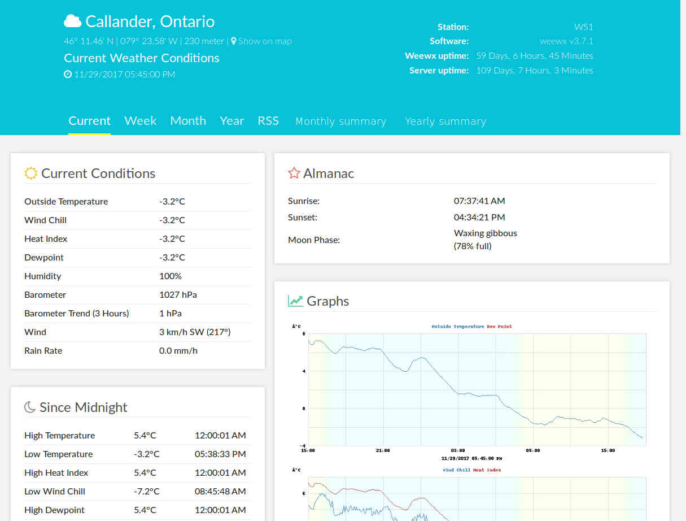The height and width of the screenshot is (521, 686).
Task: Click the coordinates 46° 11.46' N
Action: [89, 41]
